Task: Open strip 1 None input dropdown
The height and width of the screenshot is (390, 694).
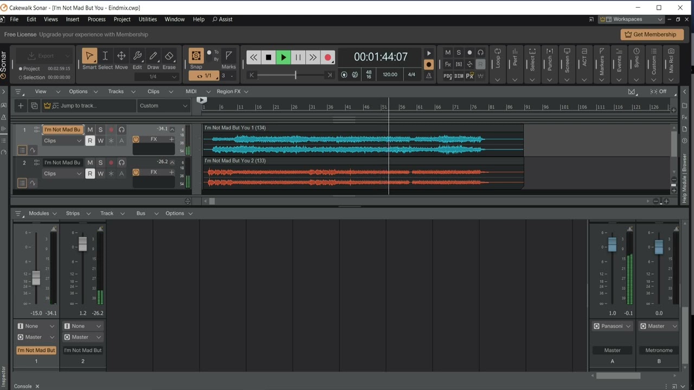Action: 36,326
